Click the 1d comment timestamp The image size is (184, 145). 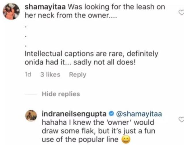(x=28, y=75)
